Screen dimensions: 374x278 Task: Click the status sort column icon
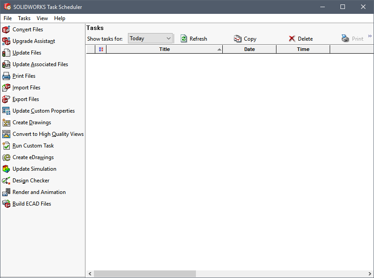coord(101,49)
